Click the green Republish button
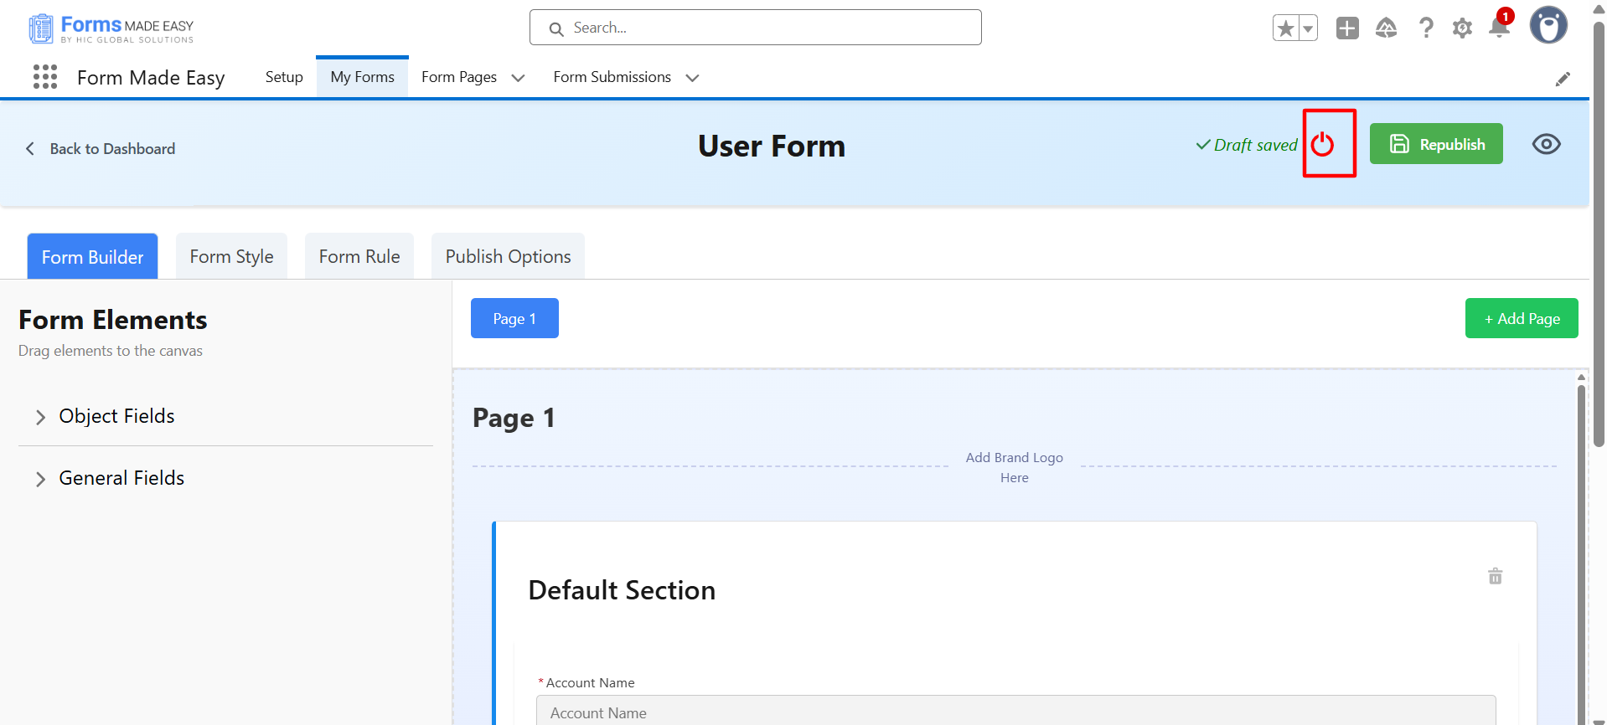Viewport: 1607px width, 725px height. click(1436, 144)
